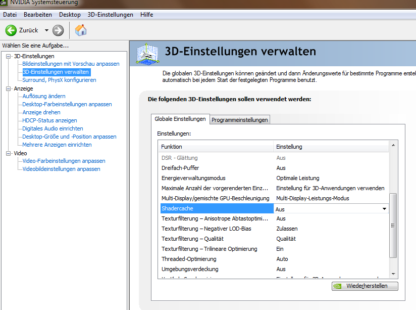Collapse the 3D-Einstellungen tree node

pos(8,56)
